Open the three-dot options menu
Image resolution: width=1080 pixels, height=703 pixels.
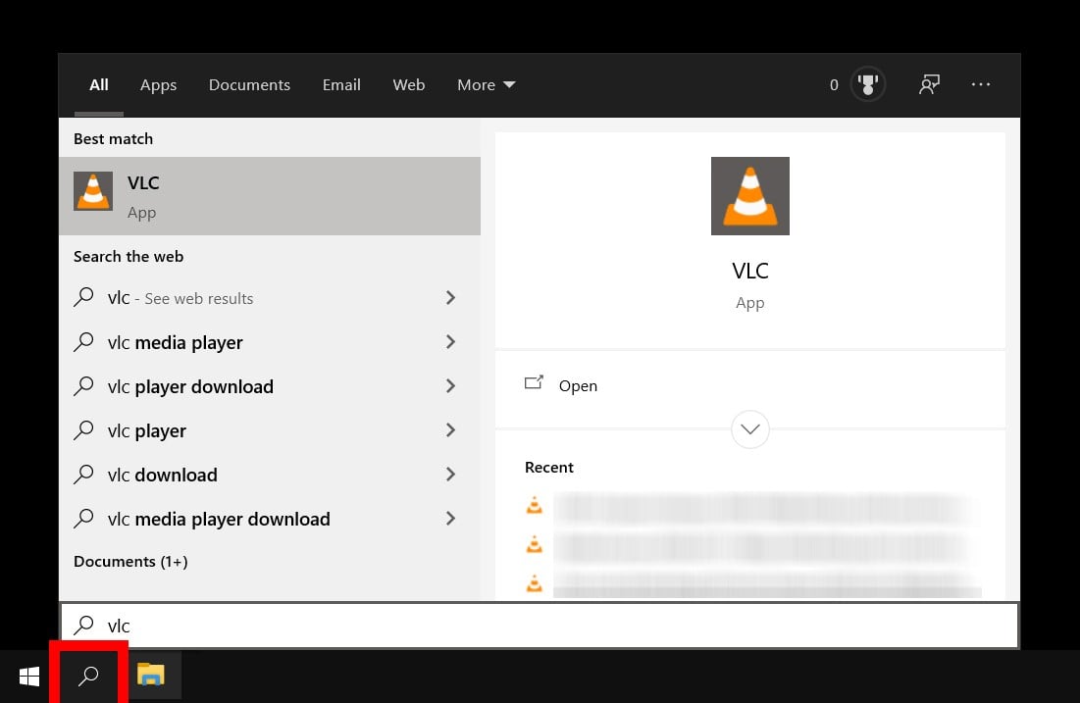pos(980,85)
